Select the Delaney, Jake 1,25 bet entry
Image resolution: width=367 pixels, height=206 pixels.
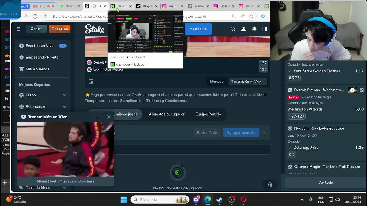coord(325,148)
